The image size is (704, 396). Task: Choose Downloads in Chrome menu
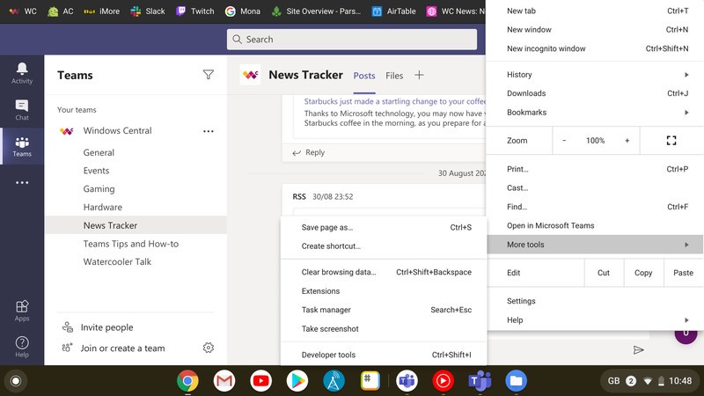coord(596,93)
